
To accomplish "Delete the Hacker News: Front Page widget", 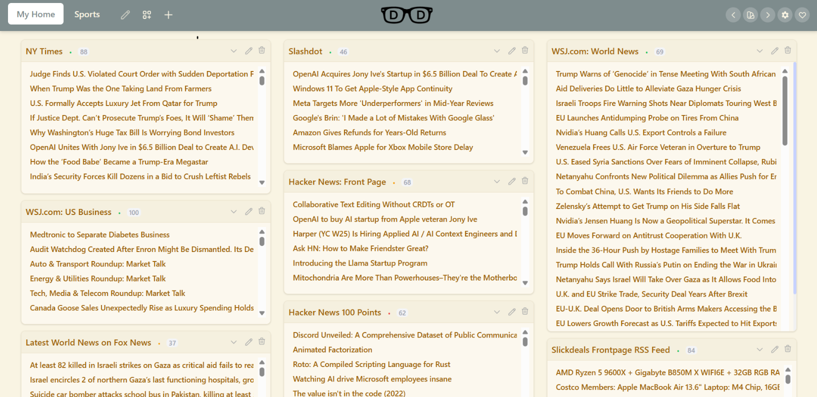I will click(x=525, y=181).
